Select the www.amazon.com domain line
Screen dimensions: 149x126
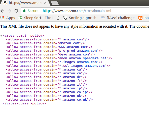[49, 47]
